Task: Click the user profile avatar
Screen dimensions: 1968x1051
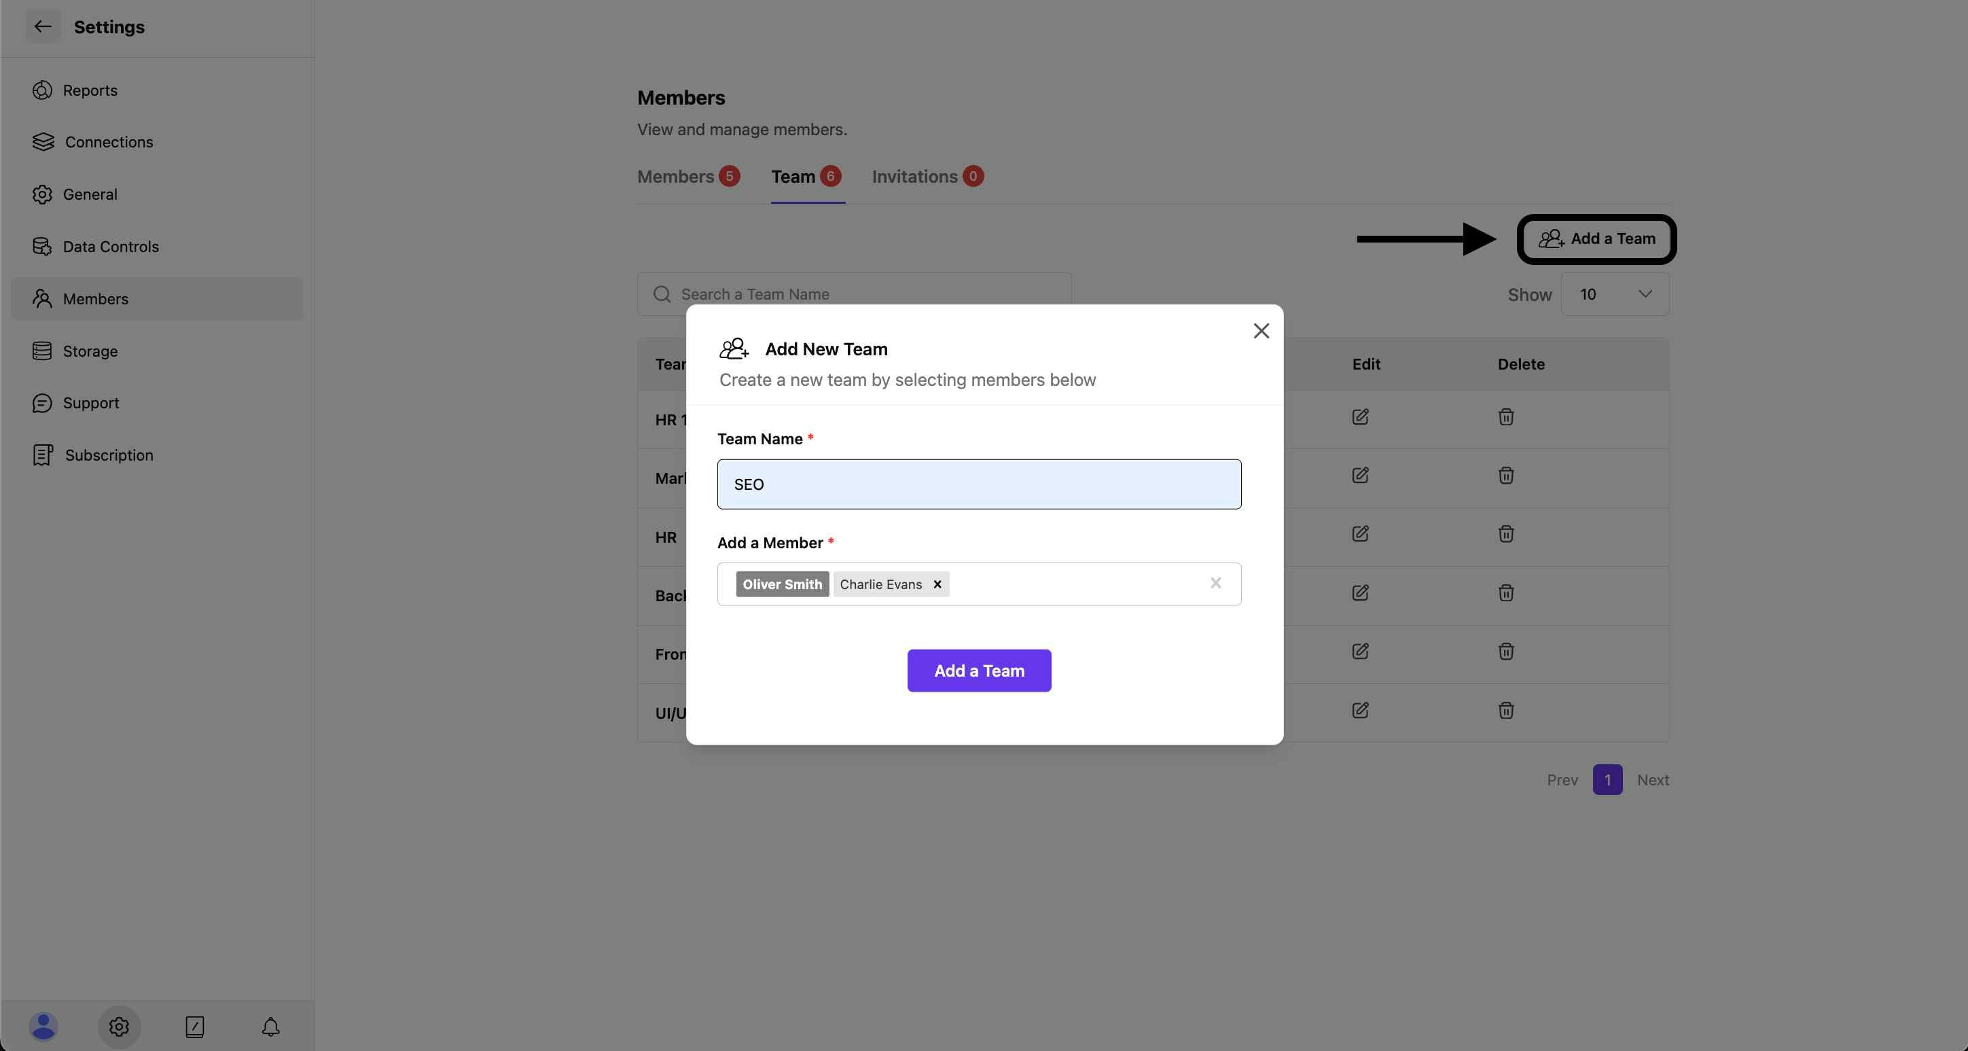Action: point(43,1027)
